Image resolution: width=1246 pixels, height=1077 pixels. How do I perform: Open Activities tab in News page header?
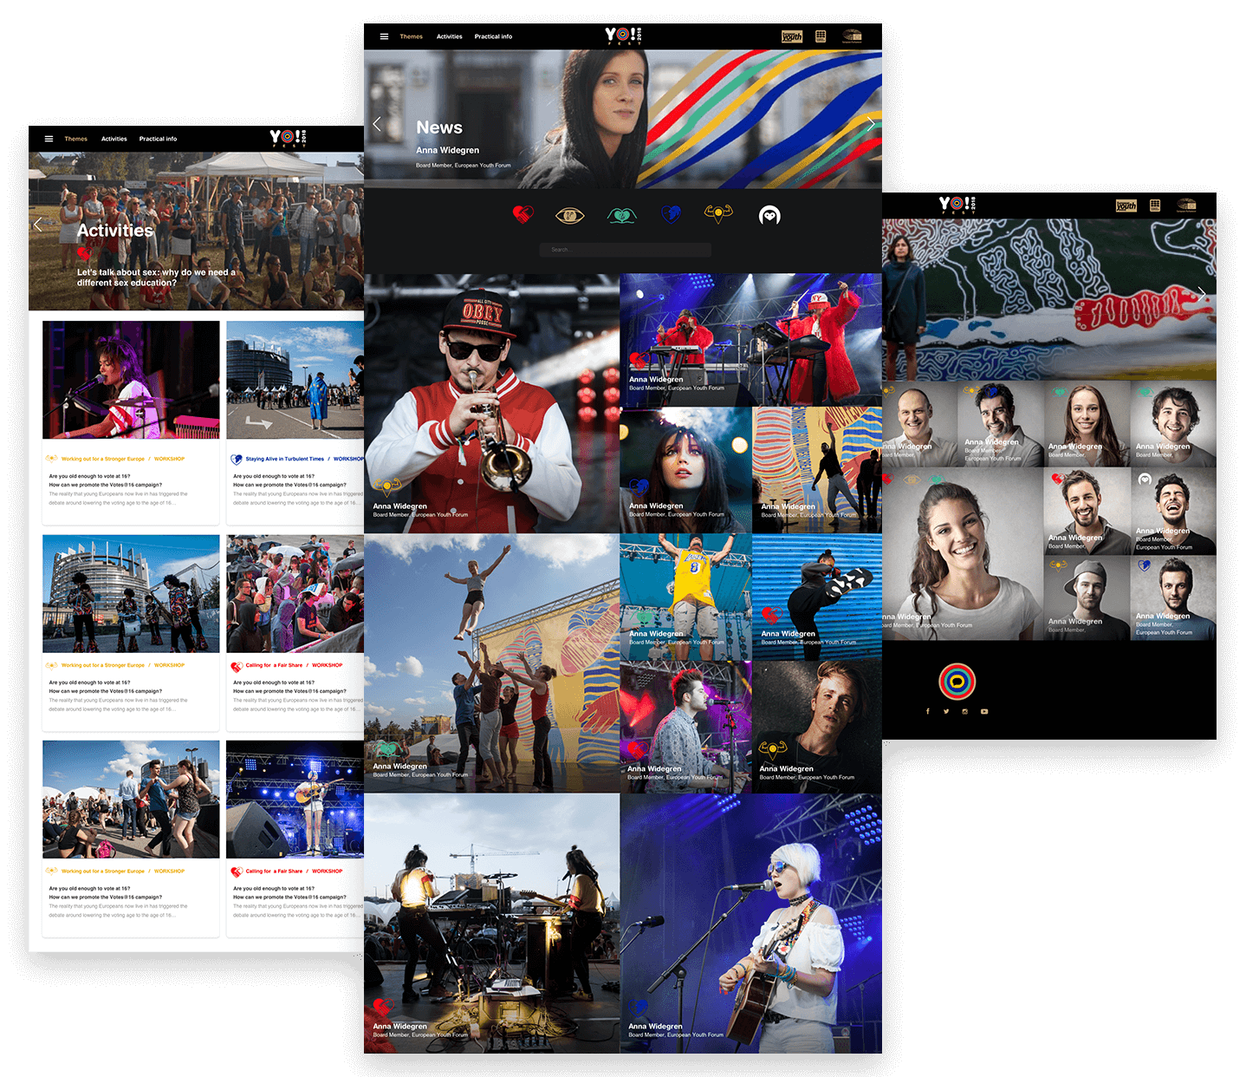coord(449,36)
